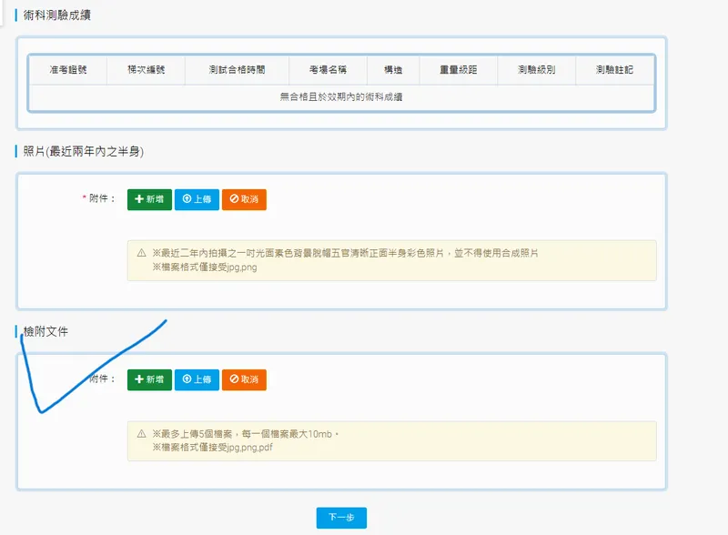Click green 新增 button in 照片 section
Viewport: 728px width, 535px height.
149,199
